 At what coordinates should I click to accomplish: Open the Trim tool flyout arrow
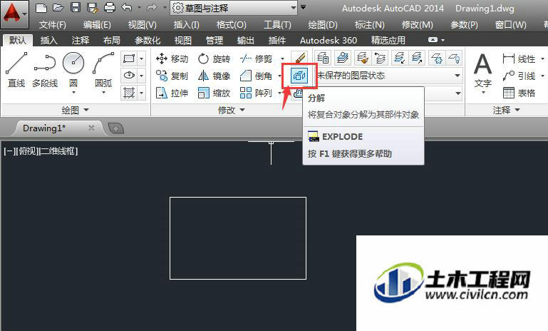pyautogui.click(x=282, y=58)
